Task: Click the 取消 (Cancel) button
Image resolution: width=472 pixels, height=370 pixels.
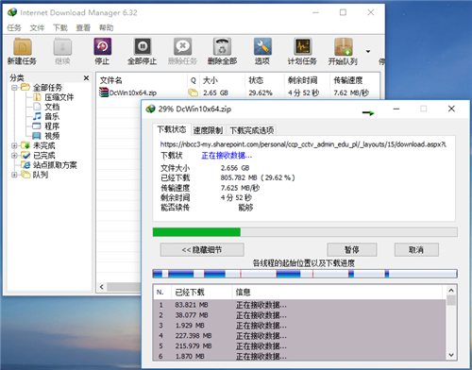Action: (x=416, y=250)
